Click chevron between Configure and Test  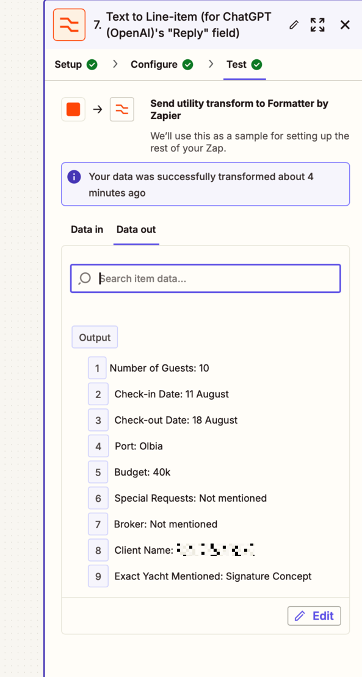point(211,64)
